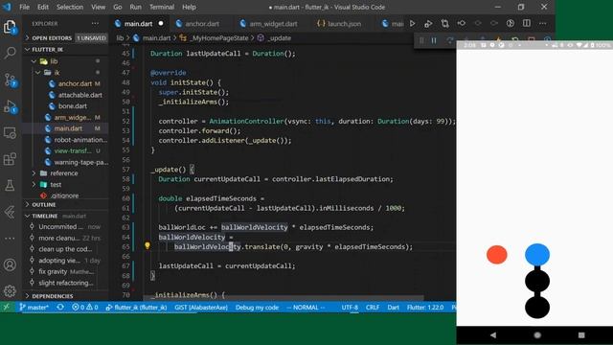Viewport: 613px width, 345px height.
Task: Click the Run play icon in editor toolbar
Action: click(412, 23)
